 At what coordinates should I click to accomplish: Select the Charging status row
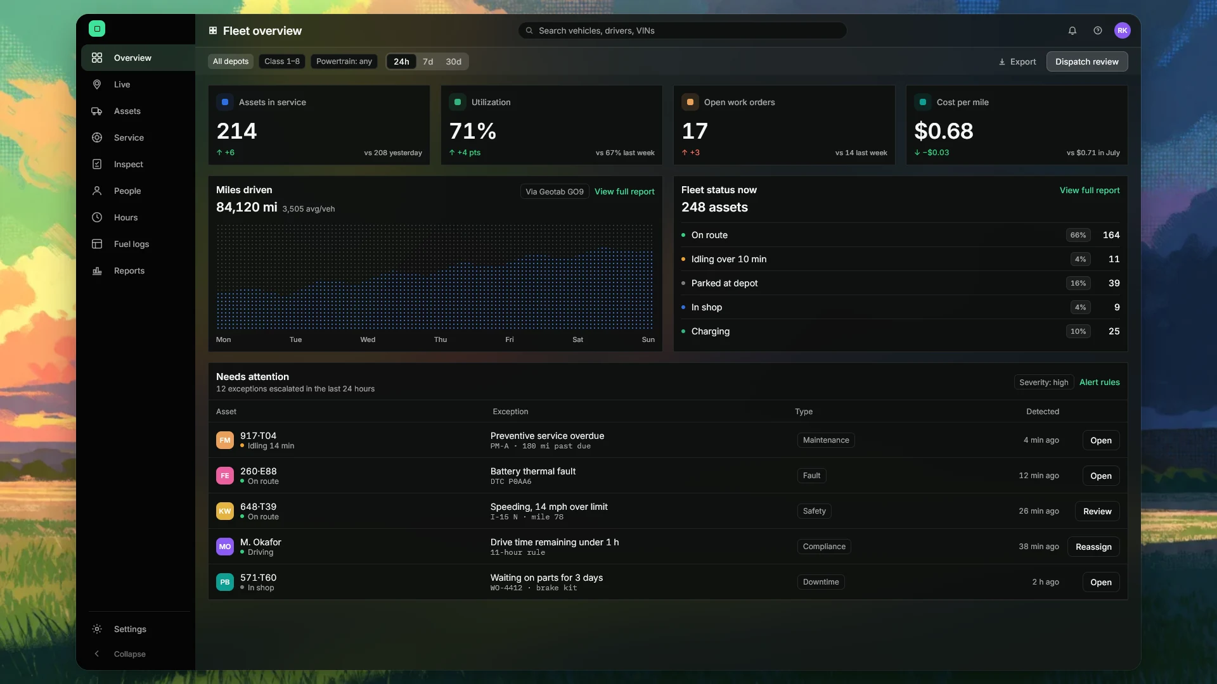tap(900, 331)
